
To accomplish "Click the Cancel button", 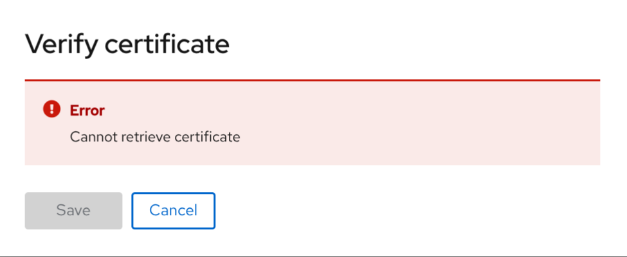I will 173,210.
